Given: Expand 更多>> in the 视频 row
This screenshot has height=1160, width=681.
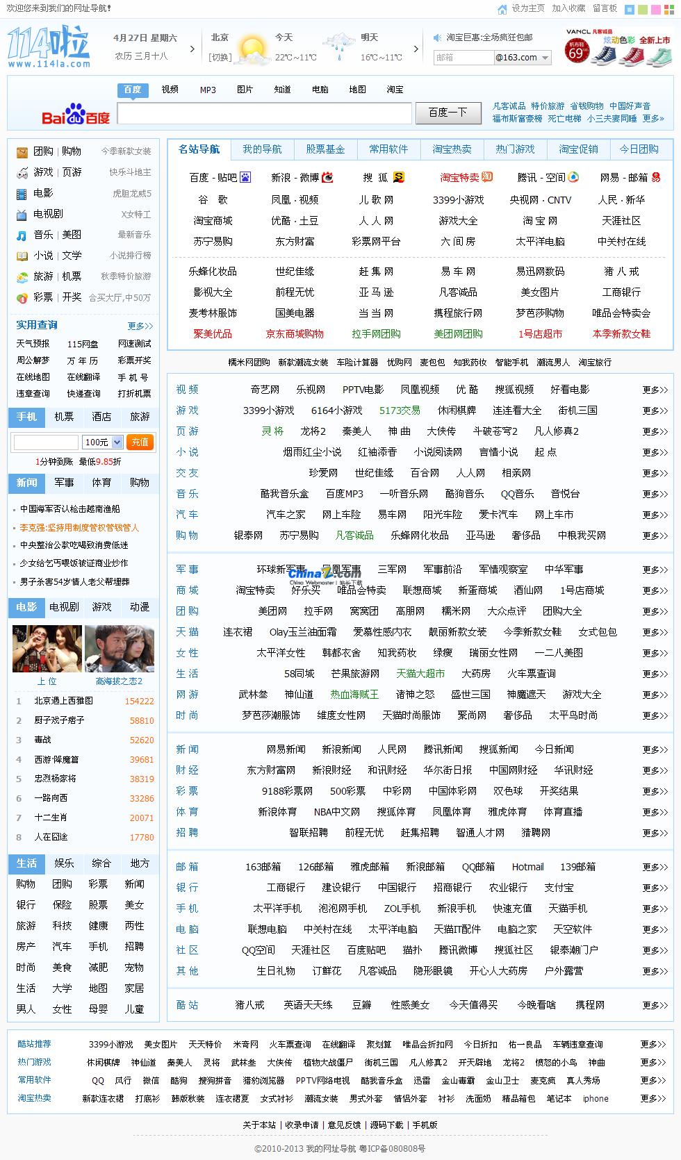Looking at the screenshot, I should pyautogui.click(x=655, y=390).
